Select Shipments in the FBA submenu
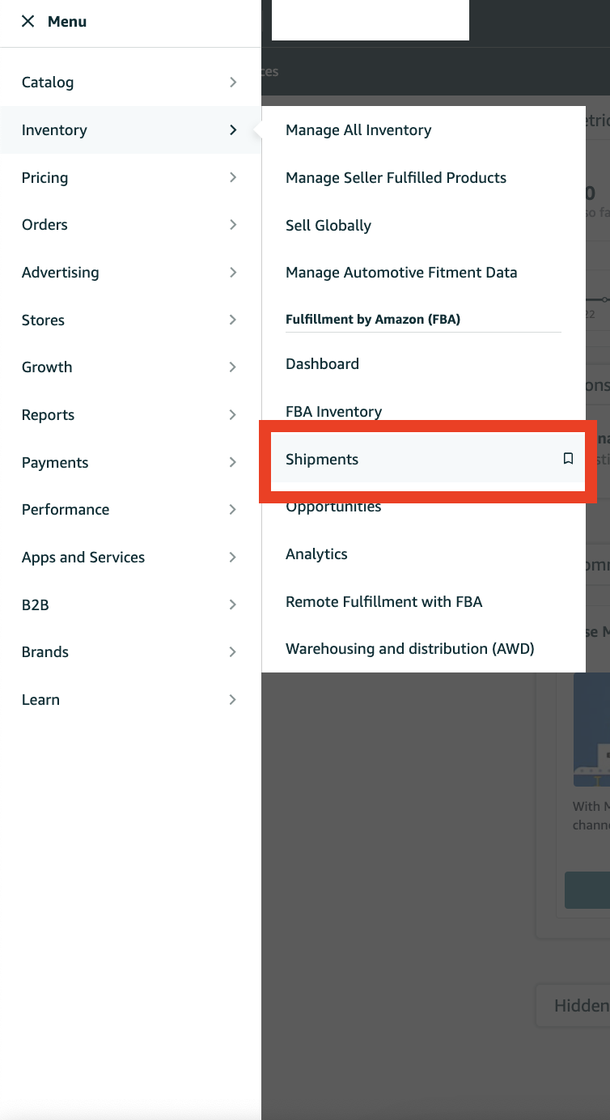 [322, 460]
